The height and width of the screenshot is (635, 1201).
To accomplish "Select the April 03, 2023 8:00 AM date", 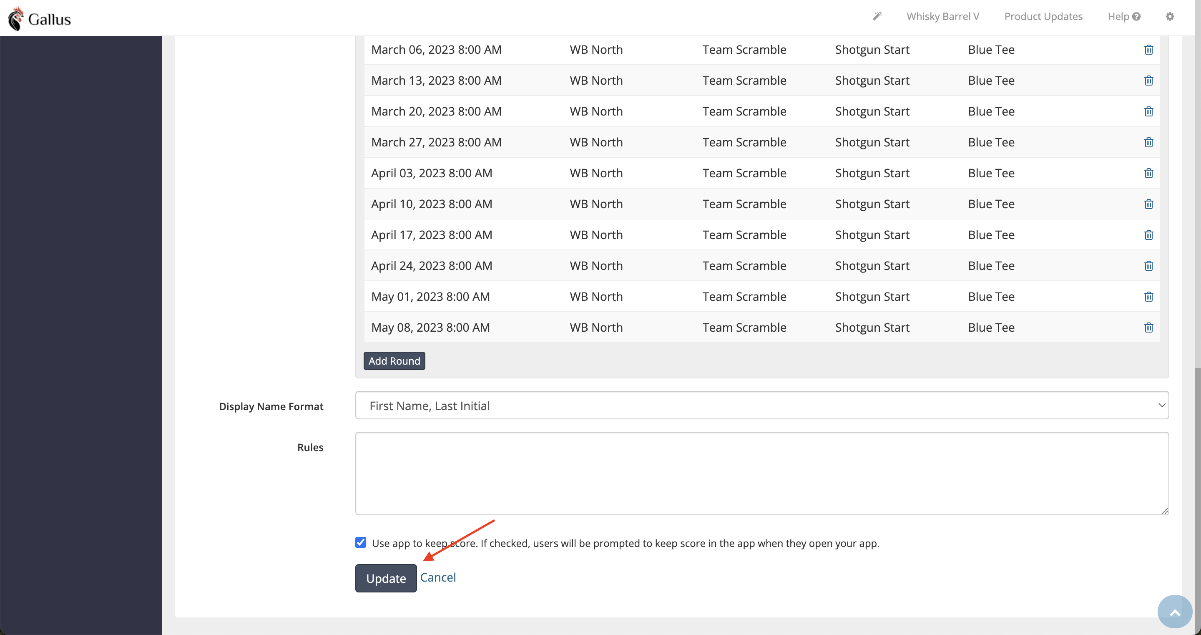I will click(432, 173).
